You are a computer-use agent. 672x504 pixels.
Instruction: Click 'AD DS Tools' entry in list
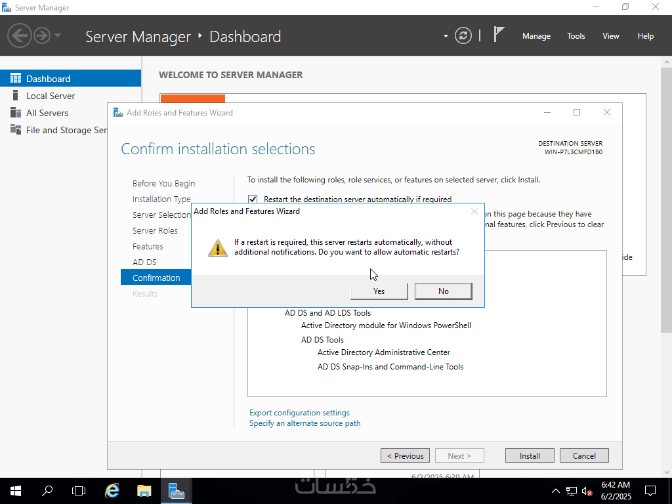[x=322, y=340]
